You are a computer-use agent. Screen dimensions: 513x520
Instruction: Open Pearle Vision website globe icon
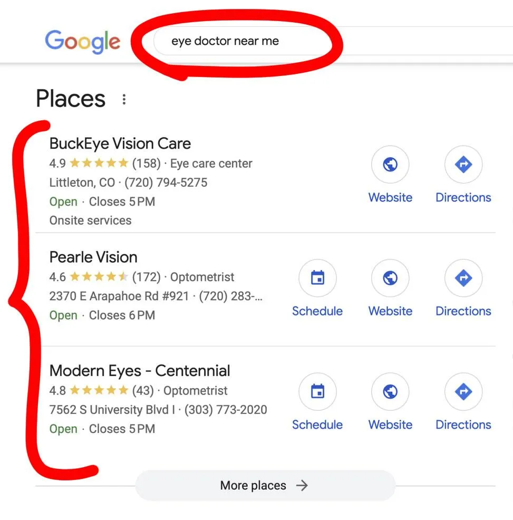(x=390, y=278)
